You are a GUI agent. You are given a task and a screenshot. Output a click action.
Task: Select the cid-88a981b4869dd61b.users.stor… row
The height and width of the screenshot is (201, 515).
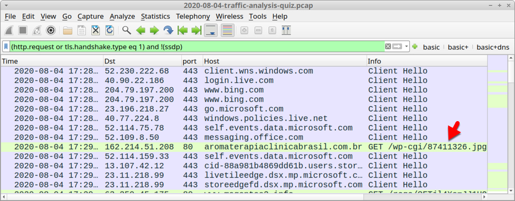tap(244, 166)
